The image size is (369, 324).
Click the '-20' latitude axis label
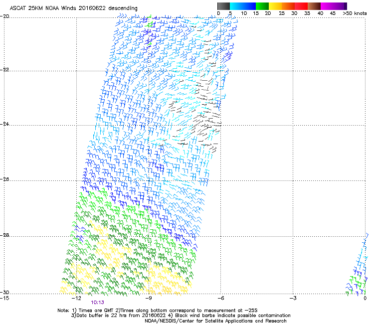4,16
